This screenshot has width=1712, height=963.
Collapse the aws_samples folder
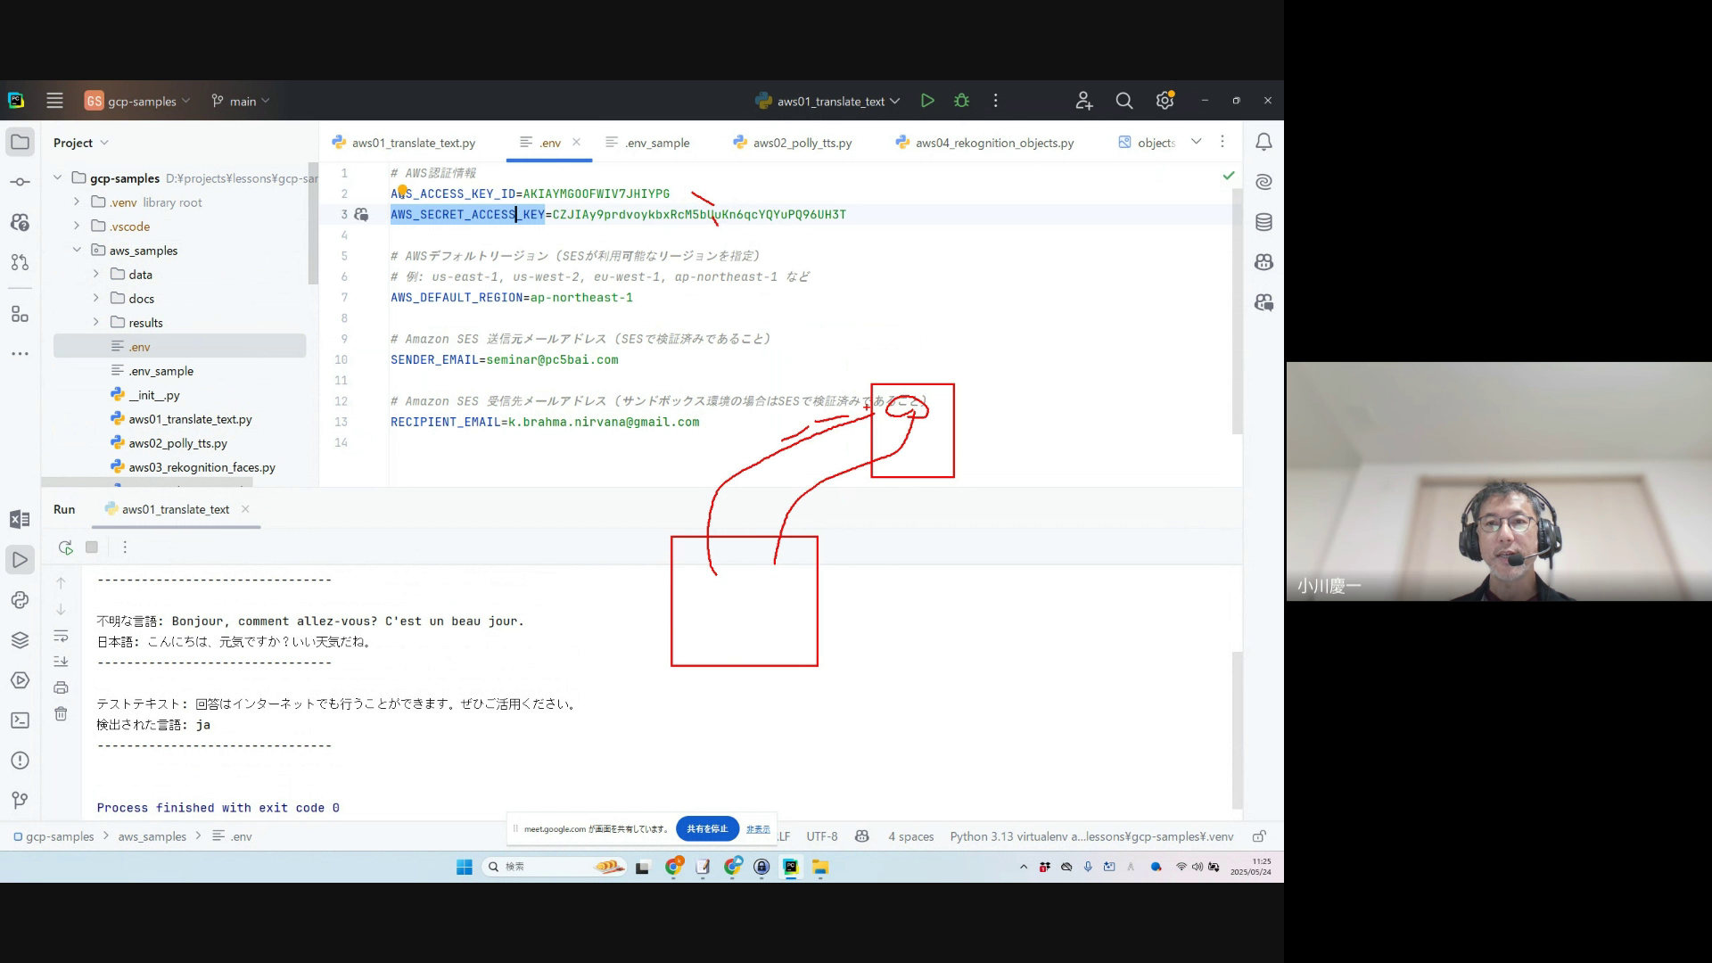pyautogui.click(x=77, y=251)
